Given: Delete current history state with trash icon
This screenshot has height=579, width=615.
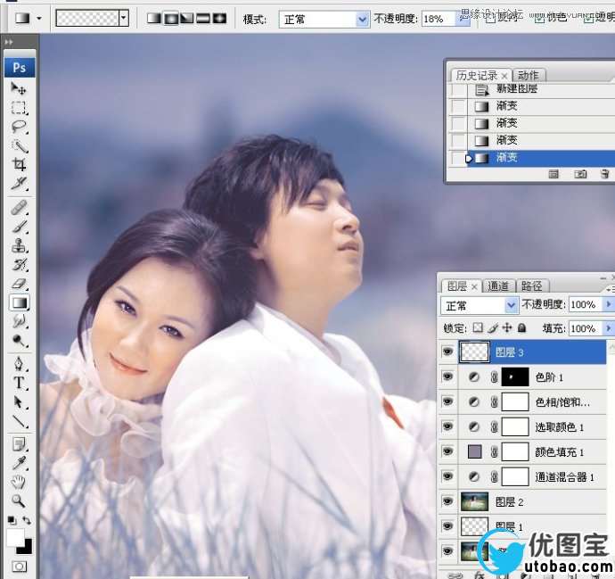Looking at the screenshot, I should tap(604, 173).
